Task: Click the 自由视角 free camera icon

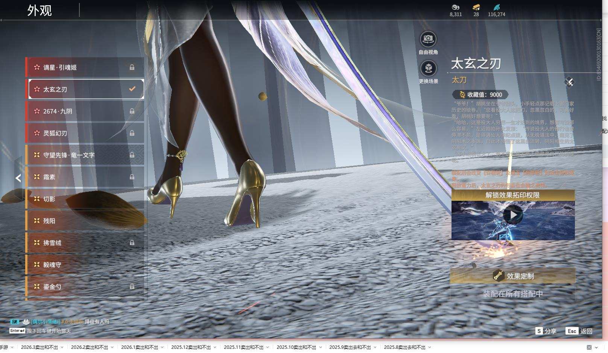Action: point(428,39)
